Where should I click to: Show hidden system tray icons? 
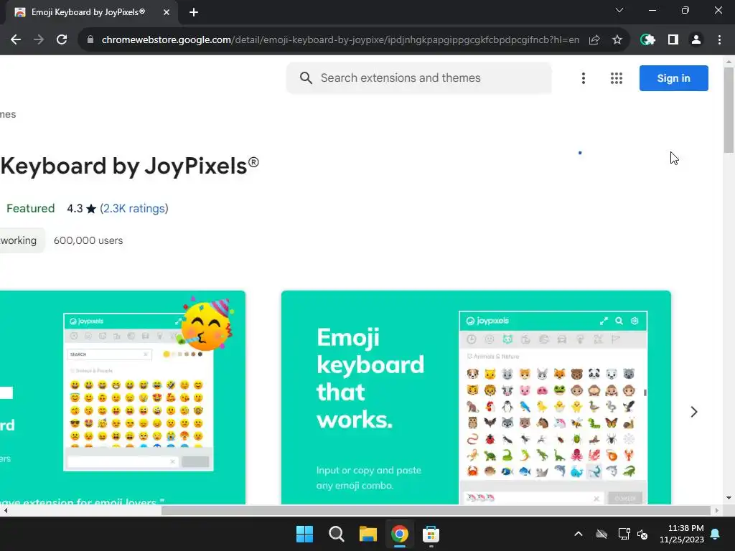click(x=579, y=534)
